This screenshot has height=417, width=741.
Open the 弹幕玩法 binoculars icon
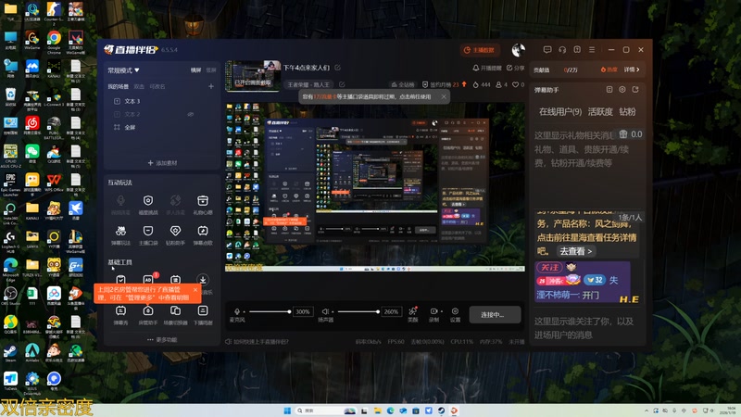pos(120,231)
